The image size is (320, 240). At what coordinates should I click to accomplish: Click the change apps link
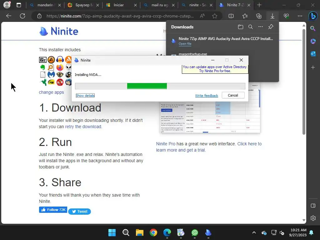pyautogui.click(x=52, y=92)
